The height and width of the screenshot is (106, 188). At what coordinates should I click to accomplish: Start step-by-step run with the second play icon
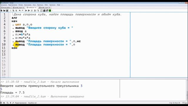[x=29, y=11]
